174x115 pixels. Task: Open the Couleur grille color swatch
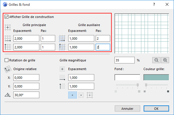click(x=156, y=77)
